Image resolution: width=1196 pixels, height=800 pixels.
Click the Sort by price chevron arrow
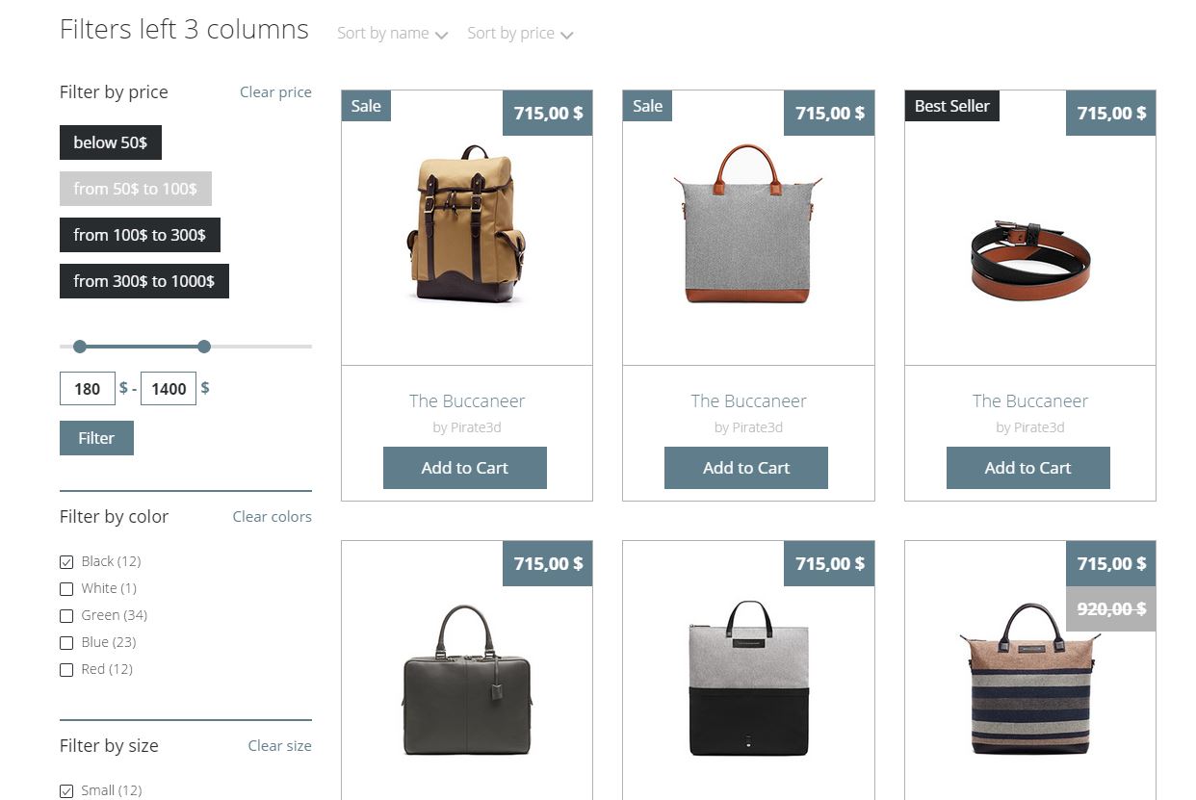[x=567, y=36]
